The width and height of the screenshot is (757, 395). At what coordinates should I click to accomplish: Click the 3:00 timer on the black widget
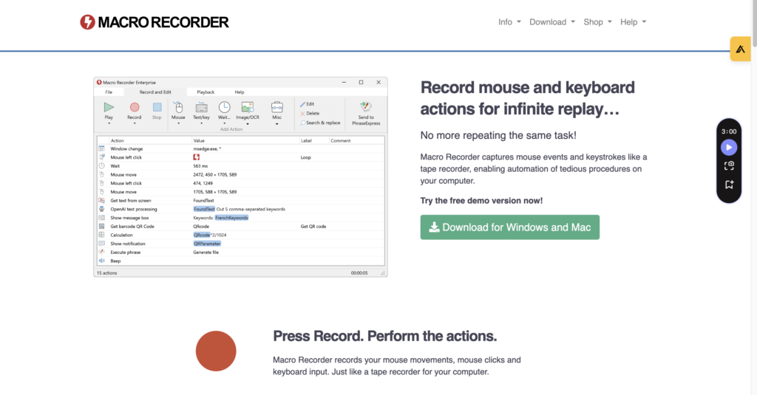point(729,131)
